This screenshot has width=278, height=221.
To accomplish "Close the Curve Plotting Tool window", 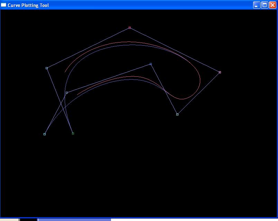I will pyautogui.click(x=272, y=5).
